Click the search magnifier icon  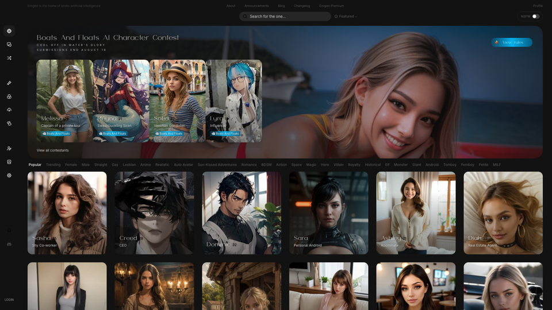[x=245, y=16]
